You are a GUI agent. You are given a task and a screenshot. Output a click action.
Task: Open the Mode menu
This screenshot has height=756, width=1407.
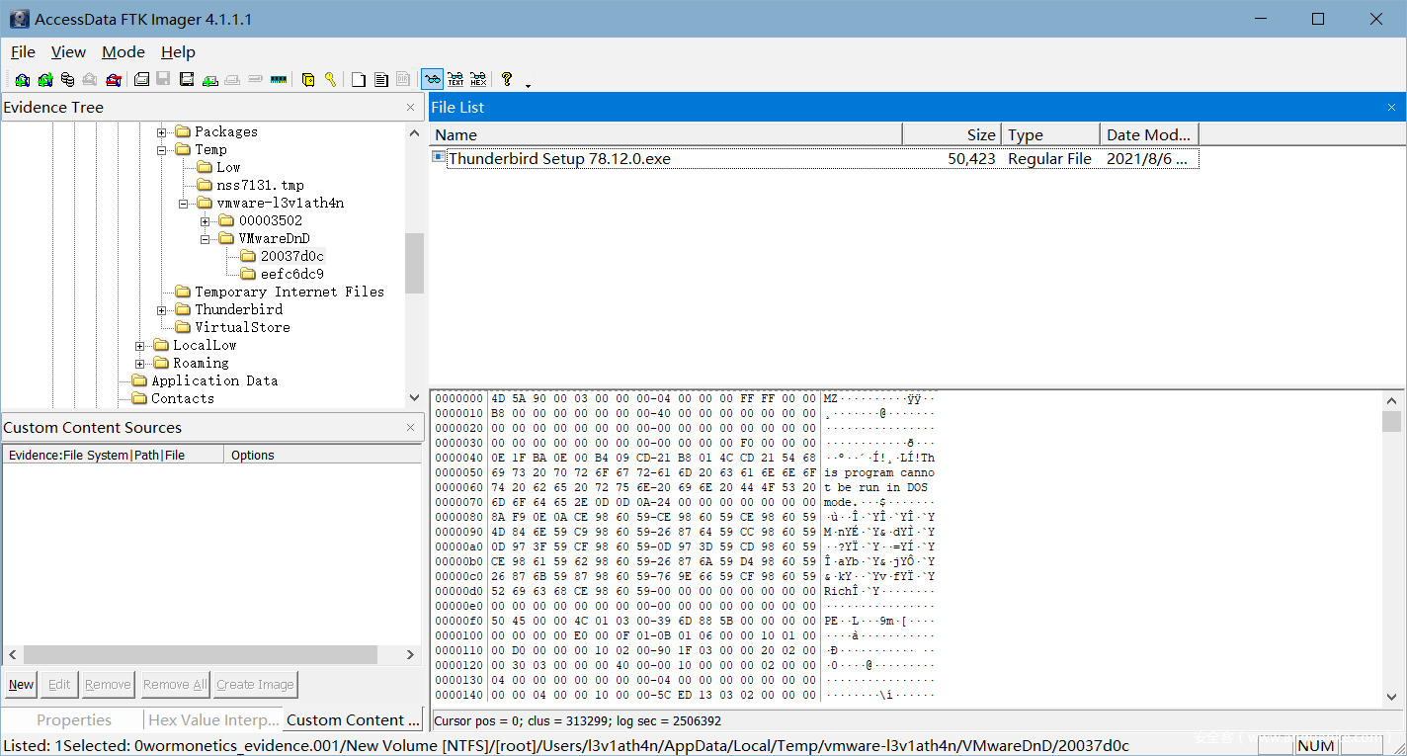[x=124, y=52]
